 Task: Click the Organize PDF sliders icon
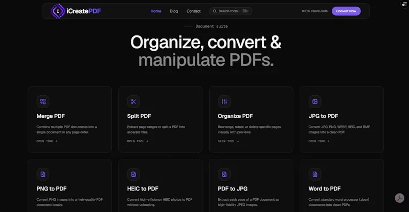pos(224,102)
